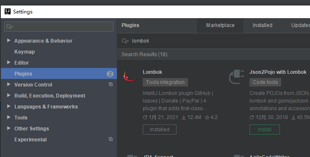Expand the Languages & Frameworks section

pos(9,106)
